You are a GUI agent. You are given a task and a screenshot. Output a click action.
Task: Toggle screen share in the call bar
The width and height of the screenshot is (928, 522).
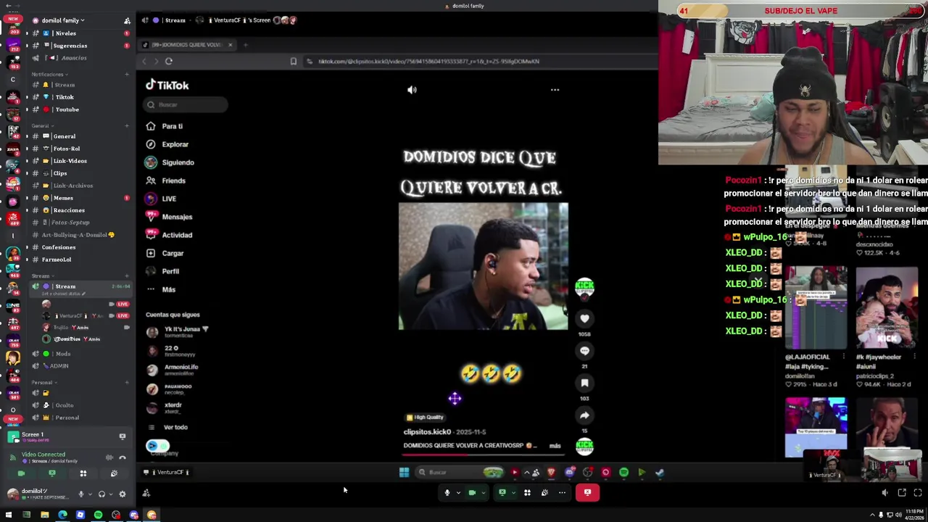tap(502, 492)
